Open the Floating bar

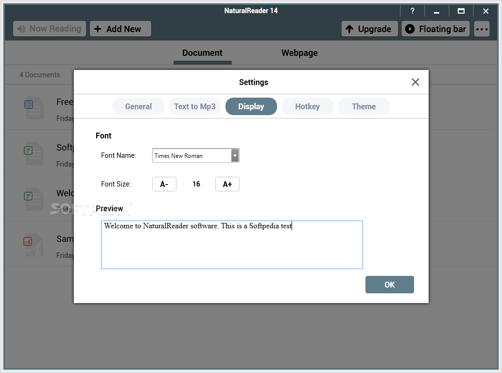point(435,29)
